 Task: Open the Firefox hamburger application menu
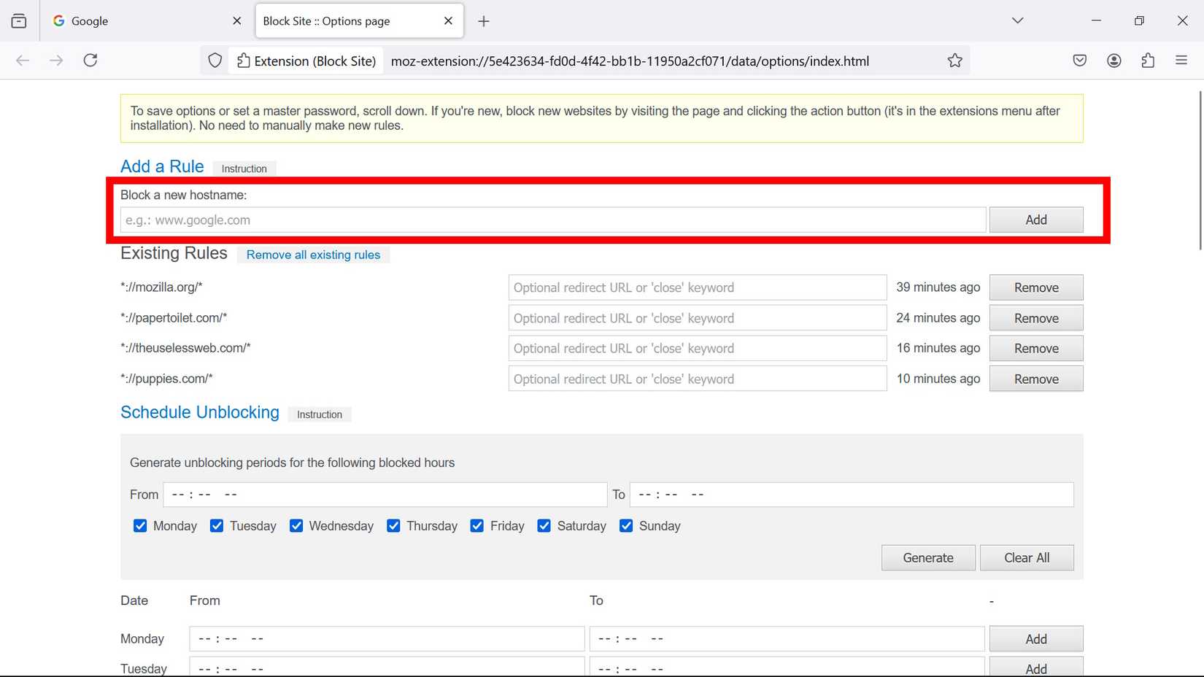[x=1181, y=61]
